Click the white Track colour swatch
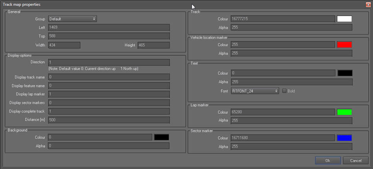 344,19
